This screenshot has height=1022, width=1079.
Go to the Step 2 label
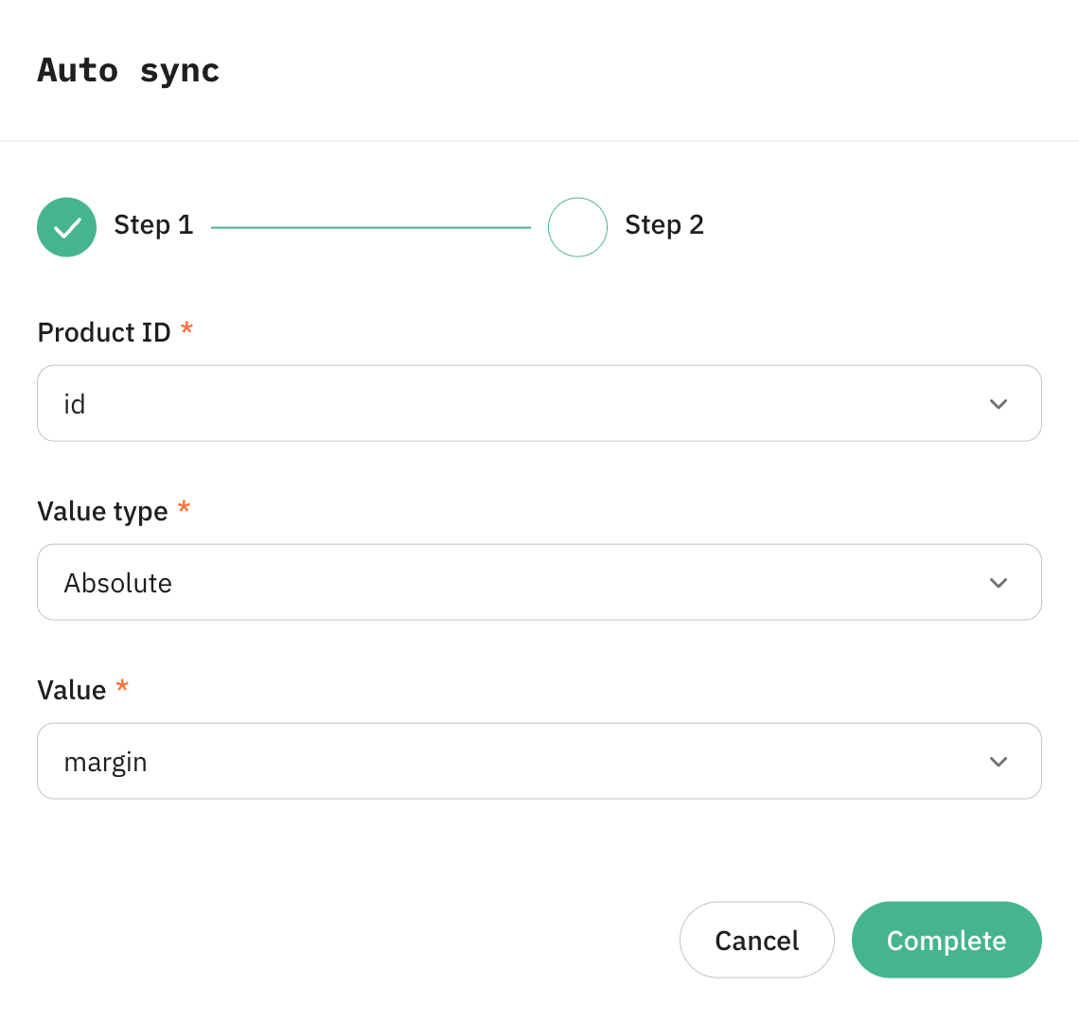click(x=664, y=225)
